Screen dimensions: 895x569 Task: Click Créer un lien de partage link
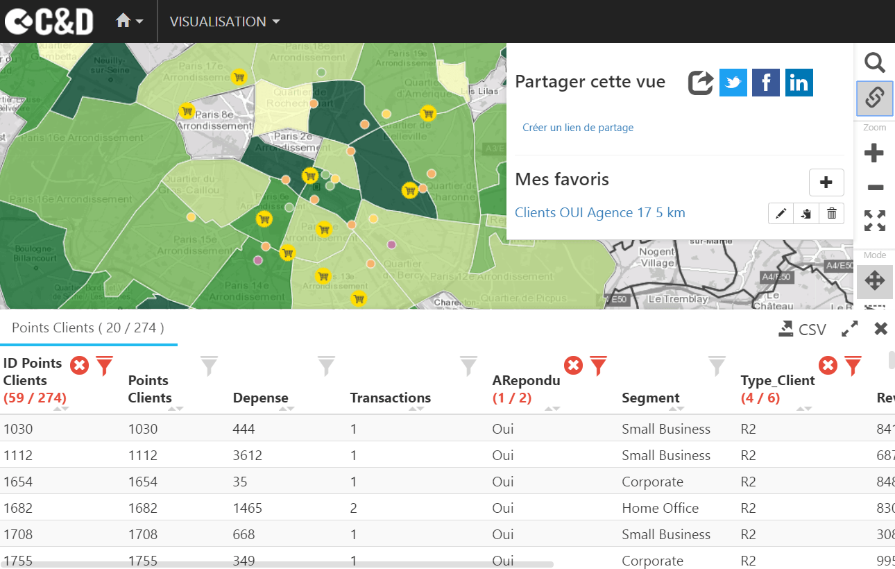[578, 128]
